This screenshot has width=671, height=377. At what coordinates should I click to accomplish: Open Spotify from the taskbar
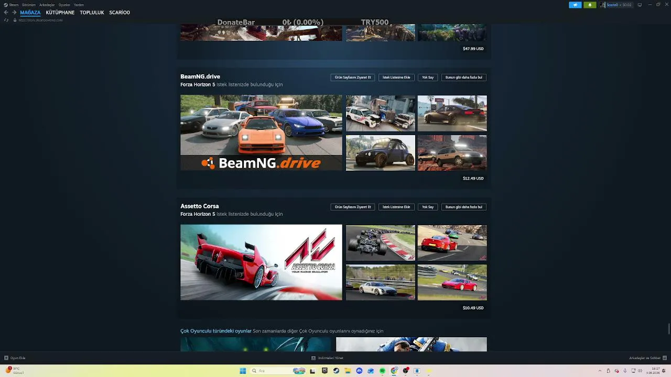[382, 371]
